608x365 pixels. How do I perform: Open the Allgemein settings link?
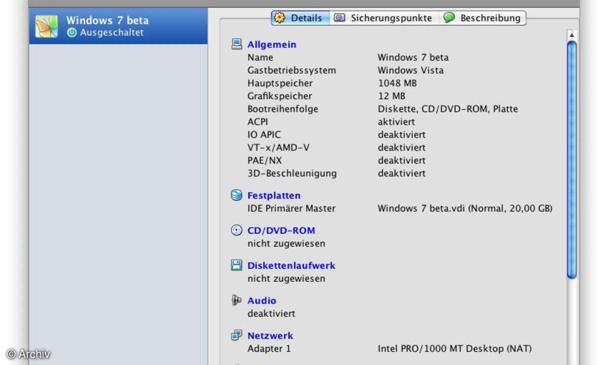coord(272,45)
